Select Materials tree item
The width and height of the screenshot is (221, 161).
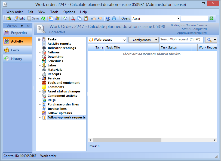pos(55,70)
